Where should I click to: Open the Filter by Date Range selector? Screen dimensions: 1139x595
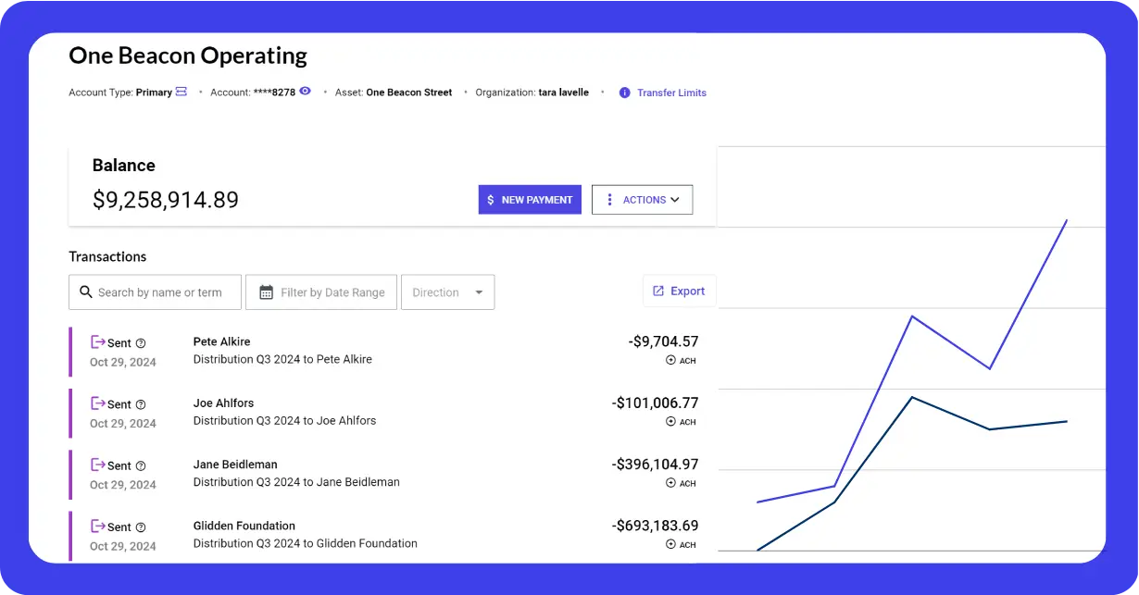coord(321,291)
